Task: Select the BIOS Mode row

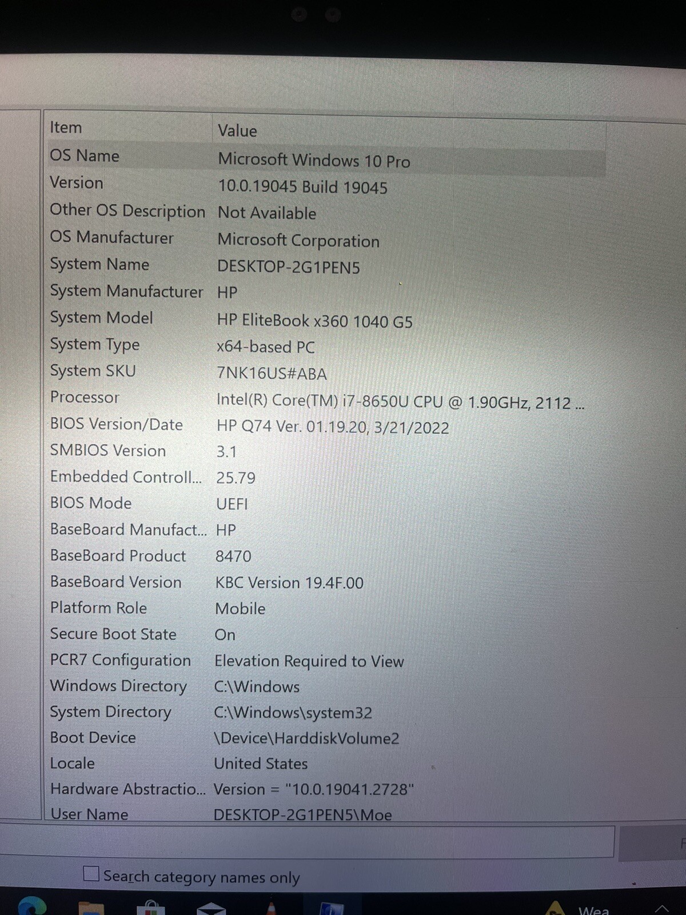Action: 325,504
